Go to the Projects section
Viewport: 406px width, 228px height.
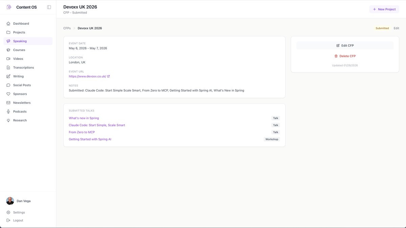point(28,32)
